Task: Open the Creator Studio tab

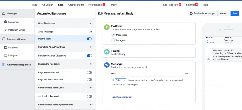Action: click(76, 5)
